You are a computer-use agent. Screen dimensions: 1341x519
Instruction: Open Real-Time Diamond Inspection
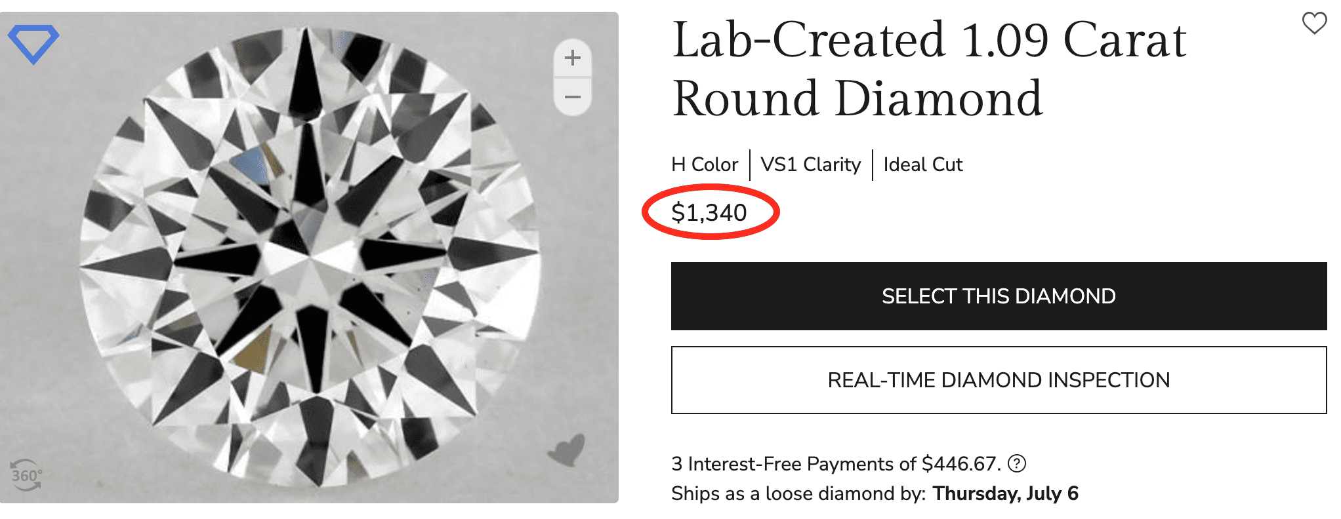999,380
